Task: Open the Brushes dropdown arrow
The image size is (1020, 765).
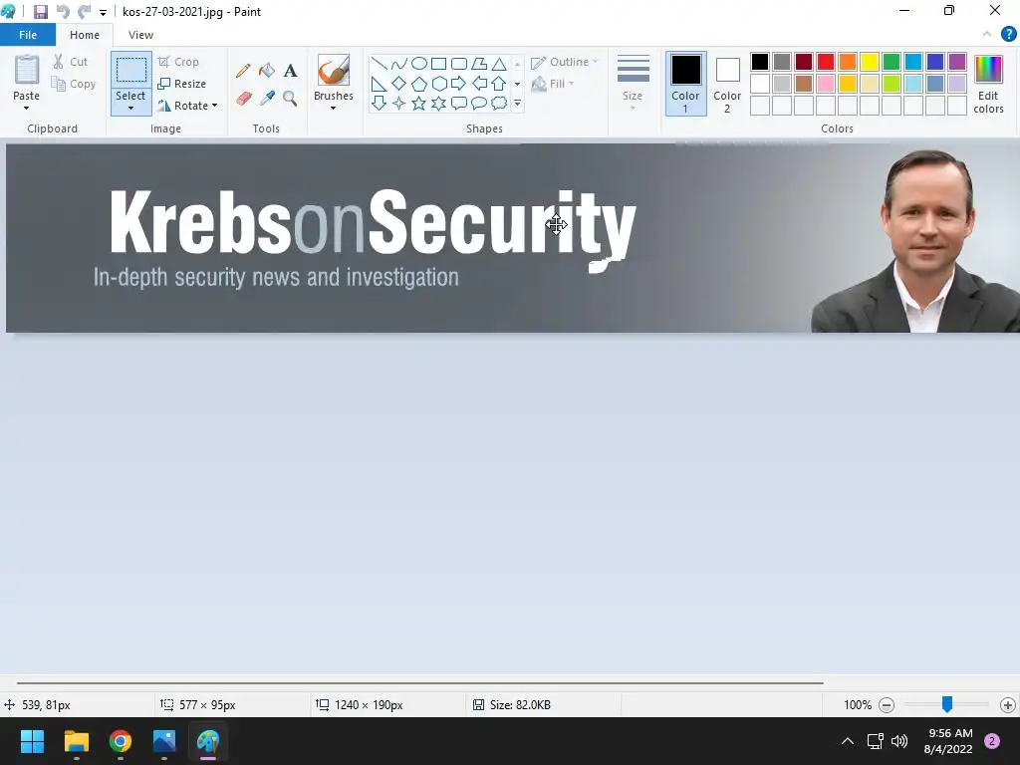Action: tap(333, 108)
